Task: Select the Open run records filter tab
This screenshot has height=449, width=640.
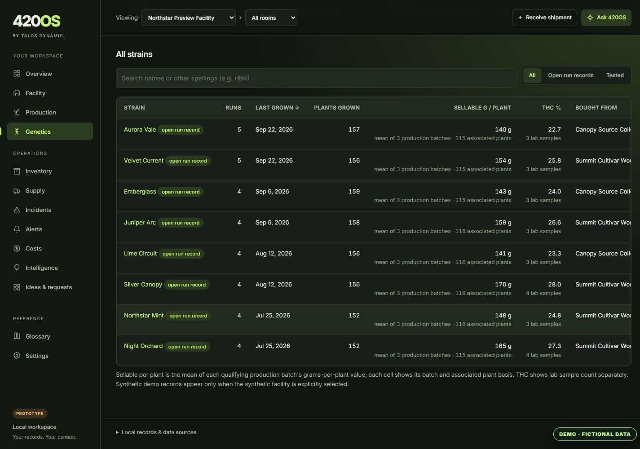Action: (570, 75)
